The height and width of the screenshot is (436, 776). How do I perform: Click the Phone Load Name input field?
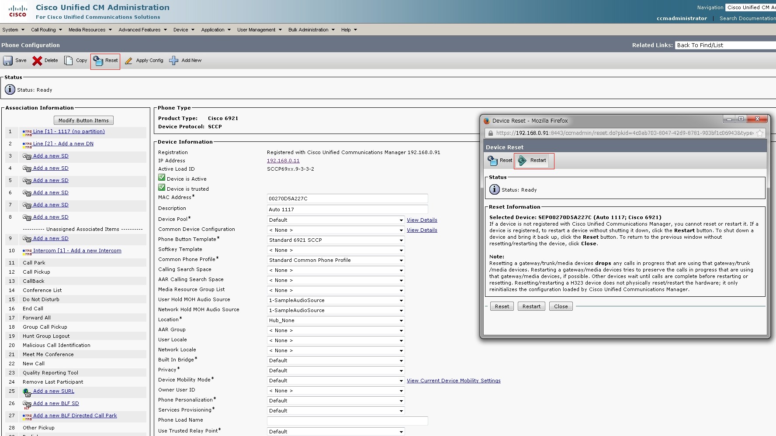[347, 421]
